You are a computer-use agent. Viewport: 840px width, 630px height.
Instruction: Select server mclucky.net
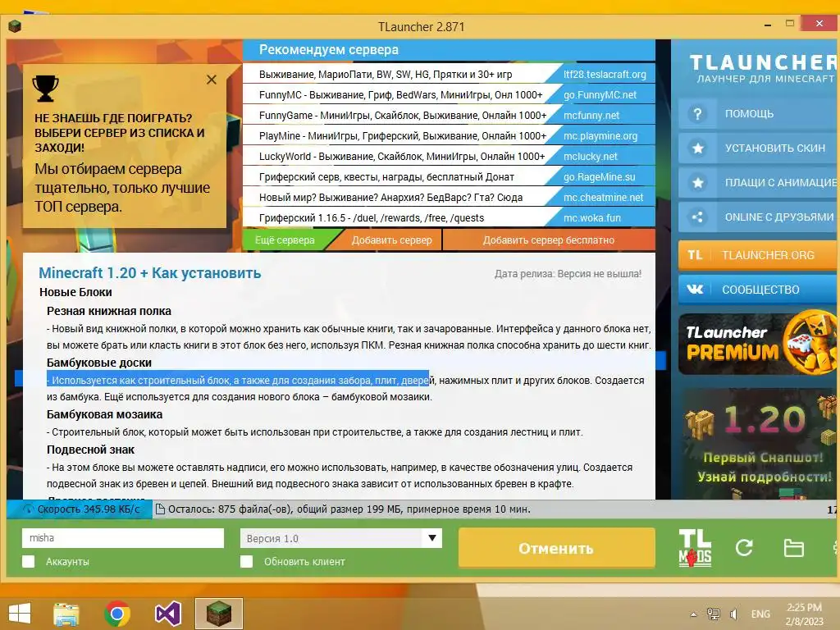pos(591,157)
